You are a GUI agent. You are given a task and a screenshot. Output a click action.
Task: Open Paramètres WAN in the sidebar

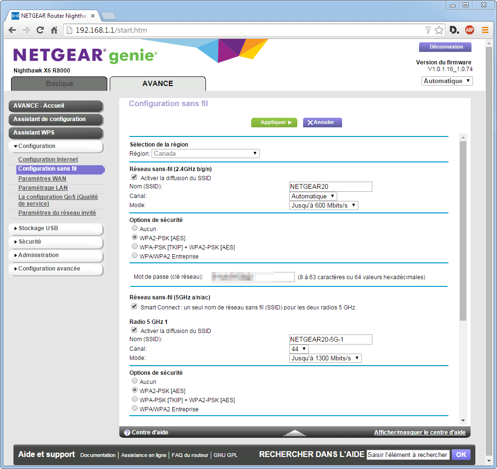(x=42, y=179)
